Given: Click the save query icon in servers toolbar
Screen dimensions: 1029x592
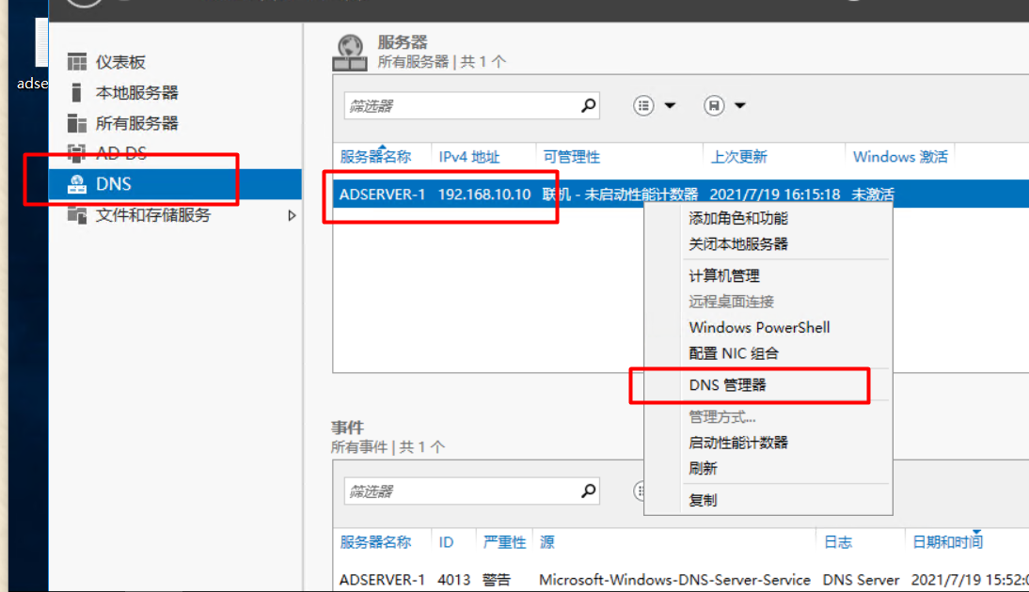Looking at the screenshot, I should pyautogui.click(x=714, y=105).
